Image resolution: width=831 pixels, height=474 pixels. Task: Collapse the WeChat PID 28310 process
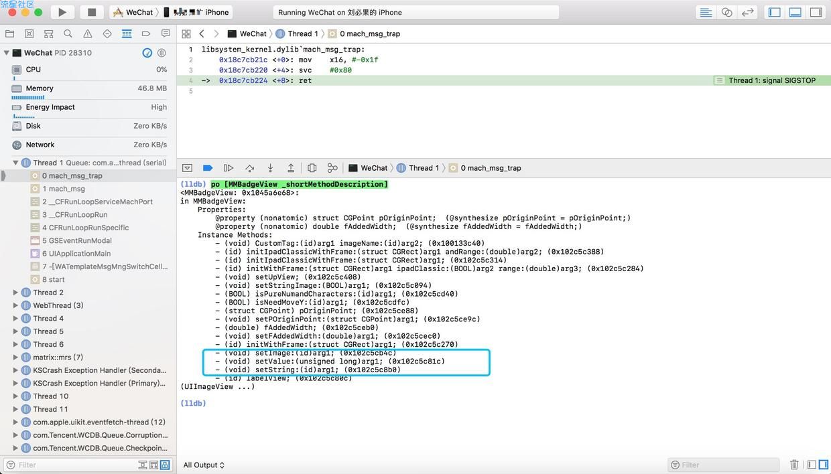[x=6, y=53]
